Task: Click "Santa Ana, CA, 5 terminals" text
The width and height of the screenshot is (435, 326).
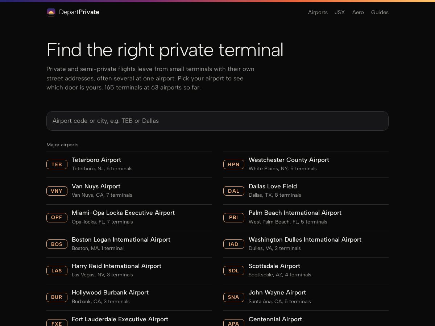Action: [x=280, y=302]
